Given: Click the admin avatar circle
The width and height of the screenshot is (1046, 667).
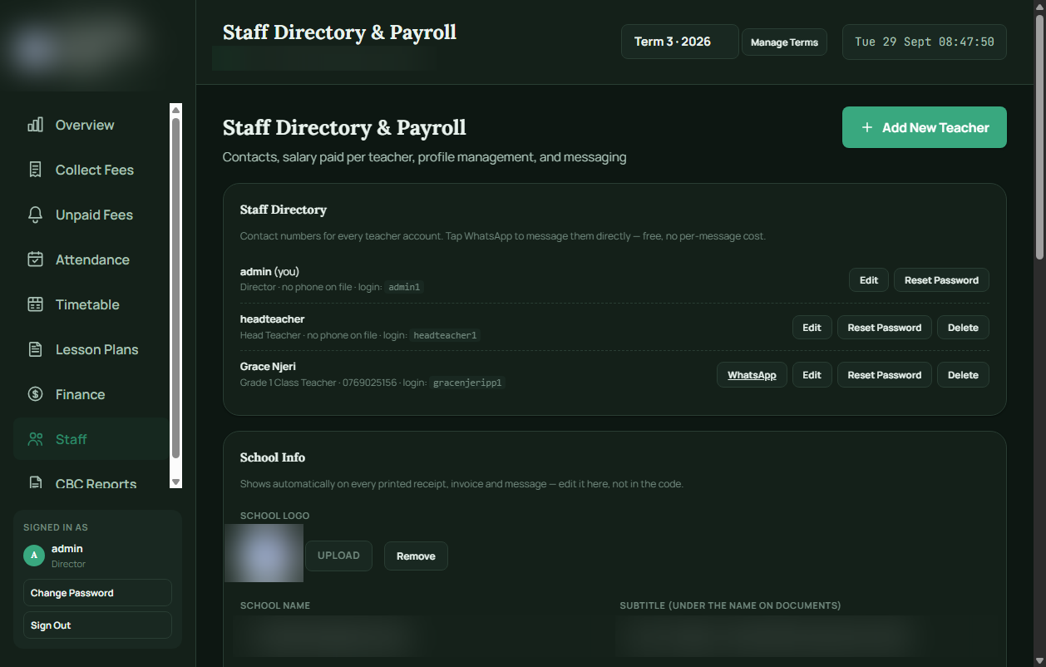Looking at the screenshot, I should point(34,555).
